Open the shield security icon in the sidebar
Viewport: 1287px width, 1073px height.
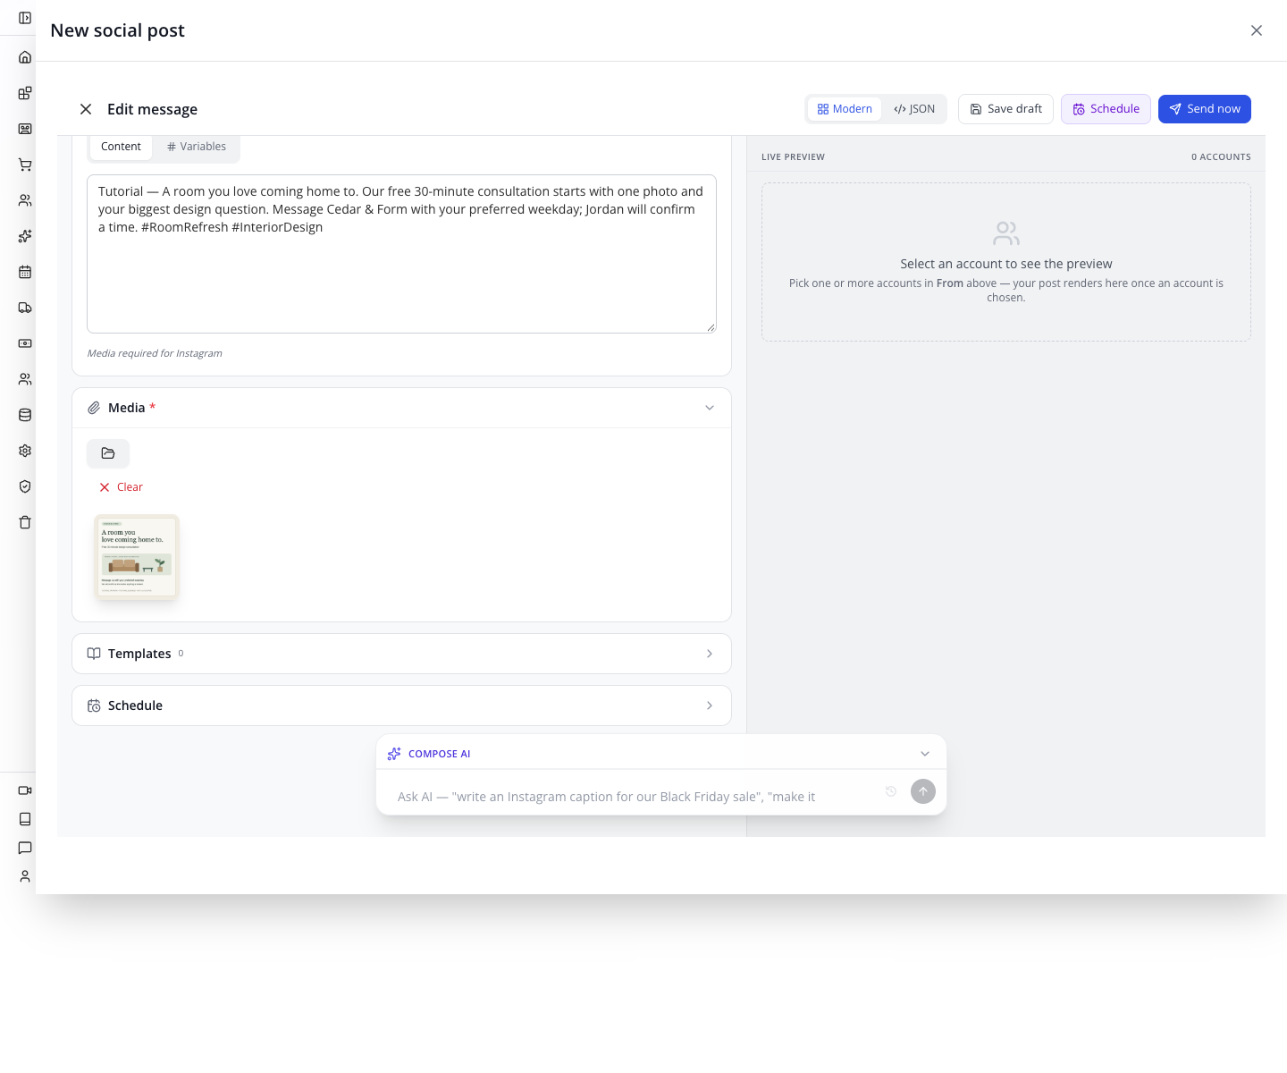point(25,486)
